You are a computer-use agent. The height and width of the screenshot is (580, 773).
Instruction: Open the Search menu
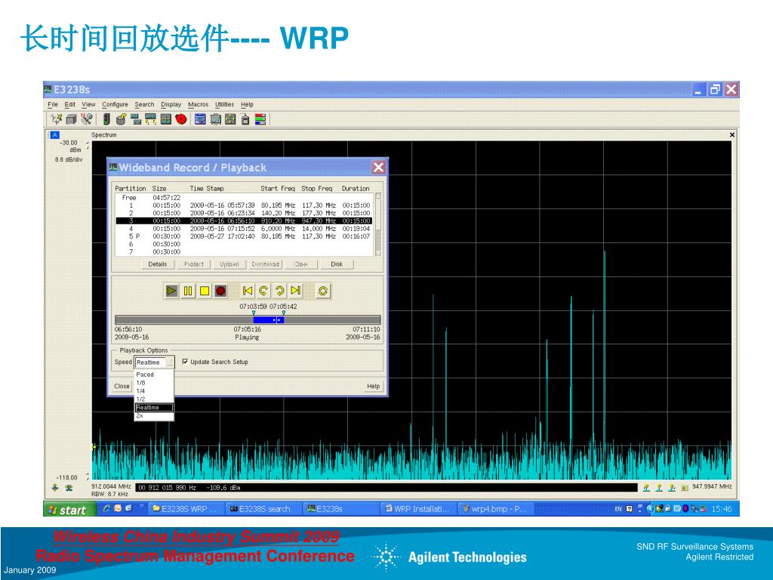click(144, 104)
